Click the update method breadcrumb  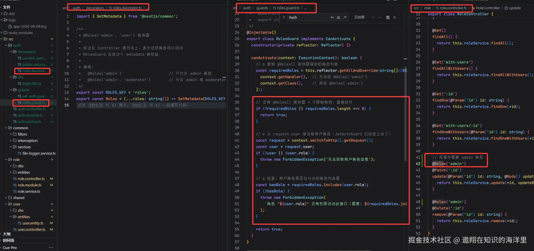point(513,8)
